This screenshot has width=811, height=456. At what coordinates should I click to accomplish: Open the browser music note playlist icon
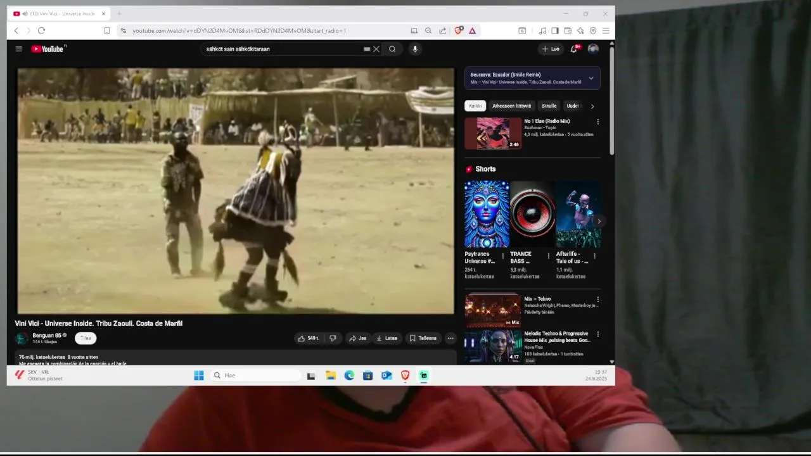[x=542, y=30]
